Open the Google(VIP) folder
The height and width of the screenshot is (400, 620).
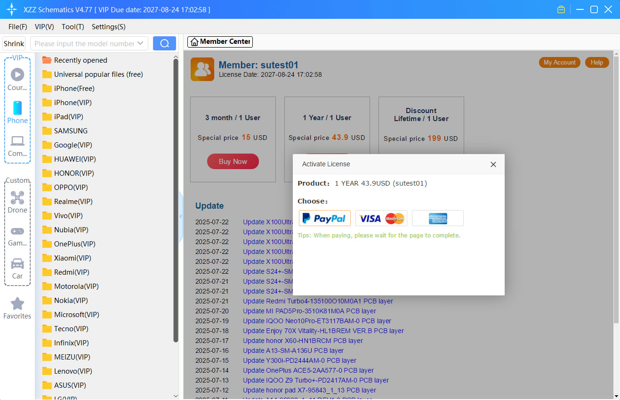[67, 145]
